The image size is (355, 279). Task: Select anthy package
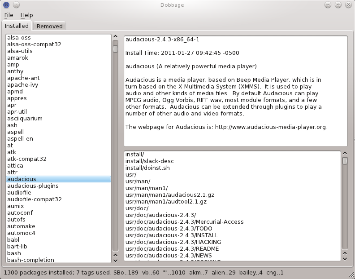[x=58, y=71]
